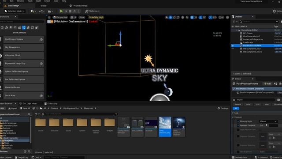The height and width of the screenshot is (159, 282).
Task: Select the scale gizmo tool in viewport toolbar
Action: click(x=178, y=17)
